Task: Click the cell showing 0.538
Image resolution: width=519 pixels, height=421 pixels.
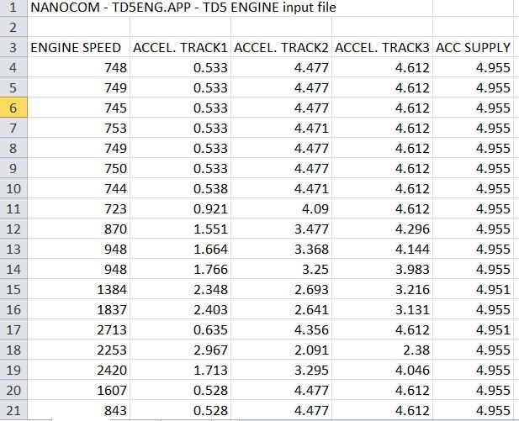Action: [x=180, y=188]
